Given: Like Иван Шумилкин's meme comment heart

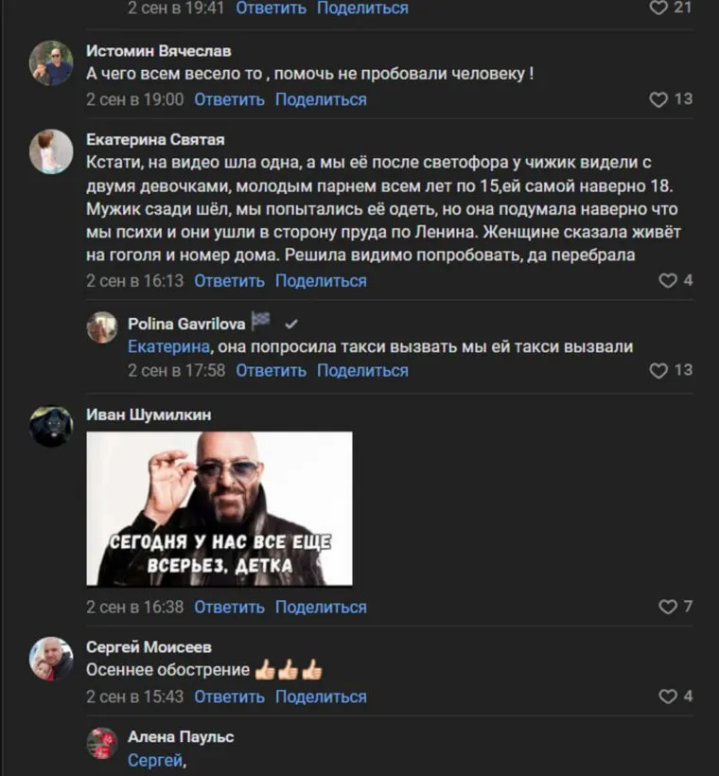Looking at the screenshot, I should tap(668, 607).
